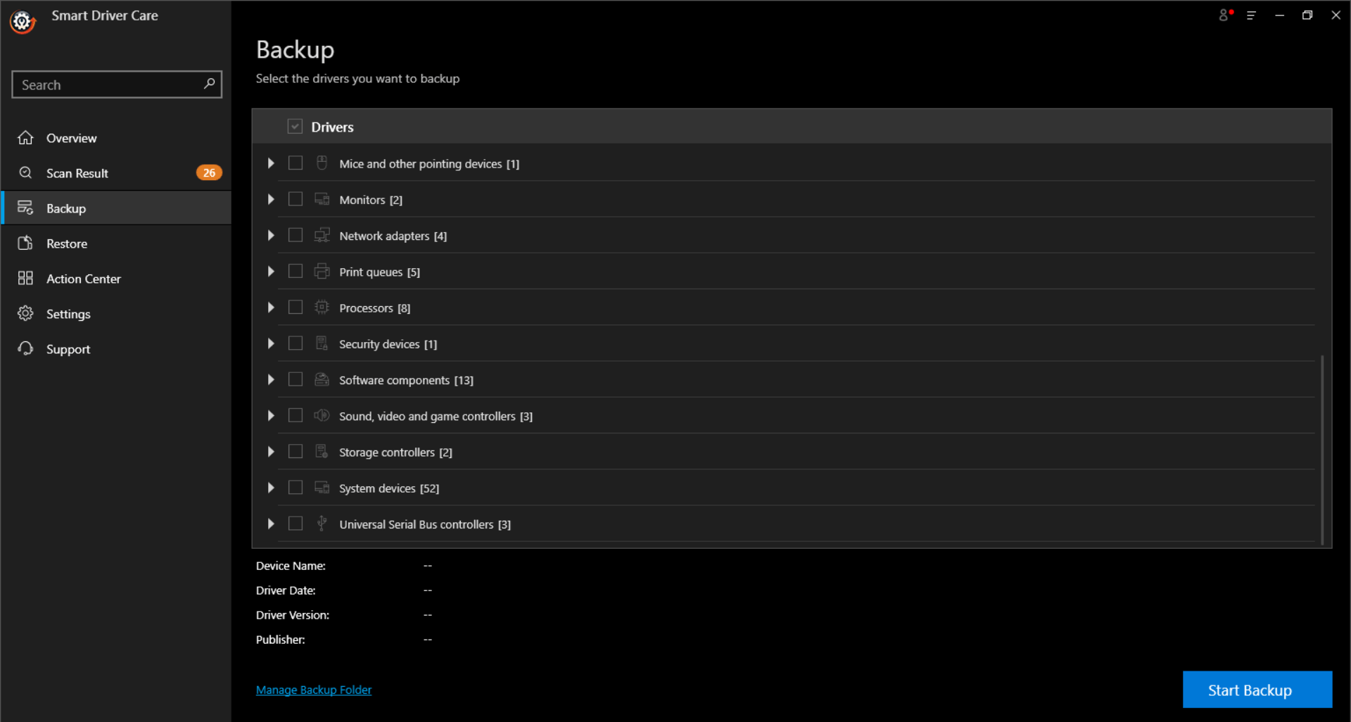This screenshot has height=722, width=1351.
Task: Select the Overview home icon
Action: click(25, 138)
